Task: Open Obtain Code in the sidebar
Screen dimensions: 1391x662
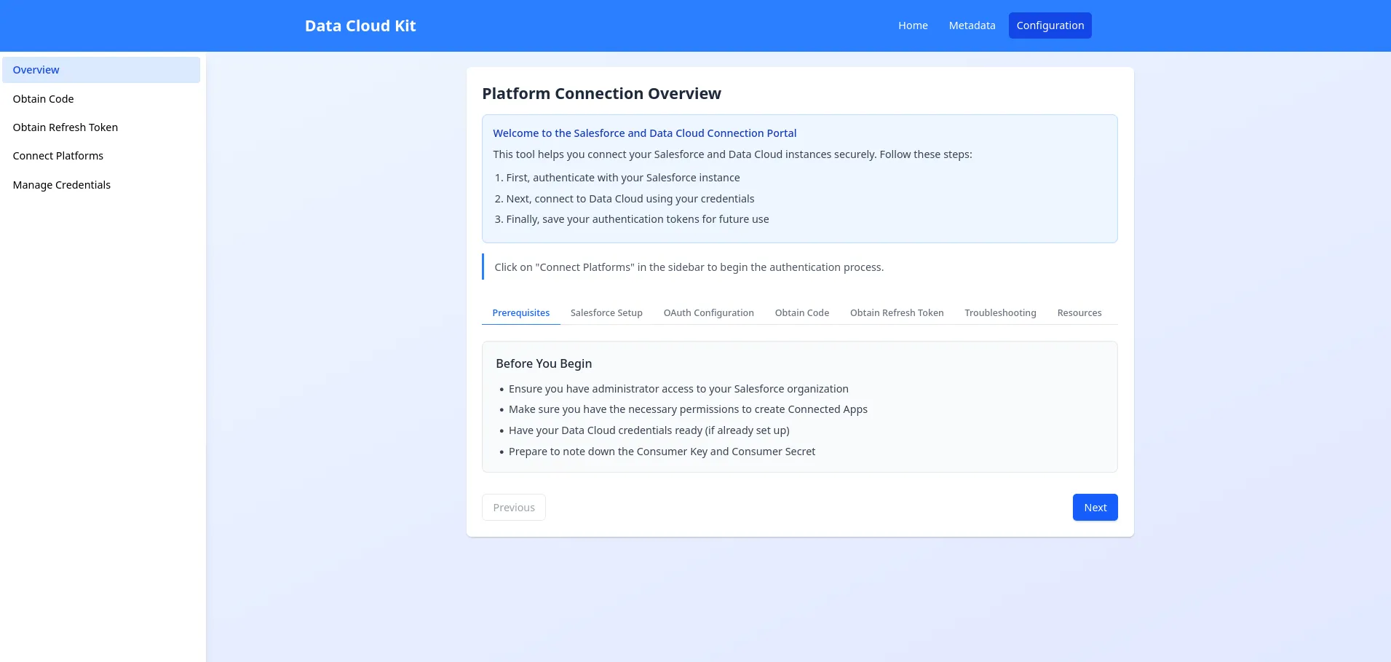Action: pos(101,99)
